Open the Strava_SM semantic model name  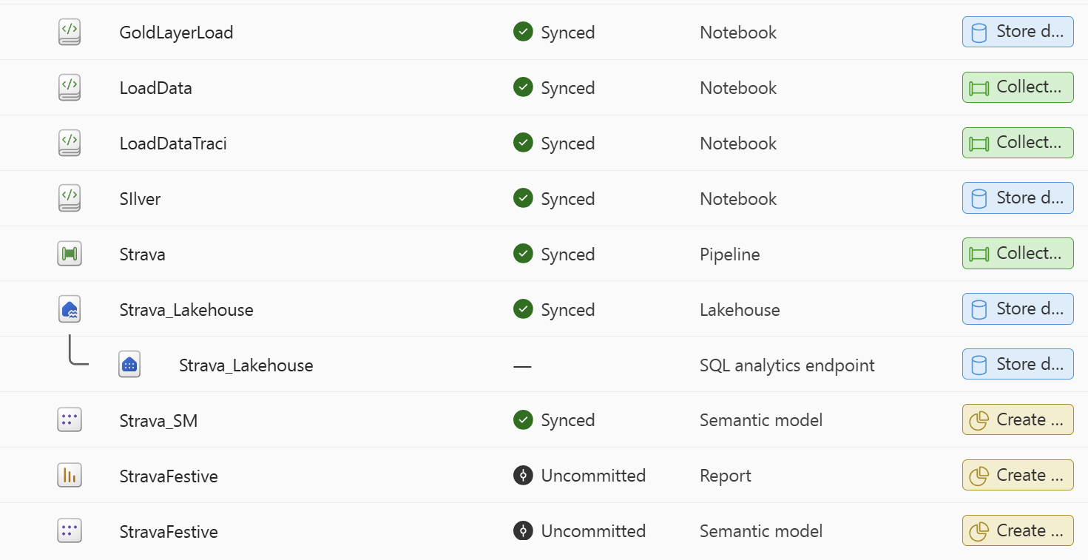pos(158,421)
